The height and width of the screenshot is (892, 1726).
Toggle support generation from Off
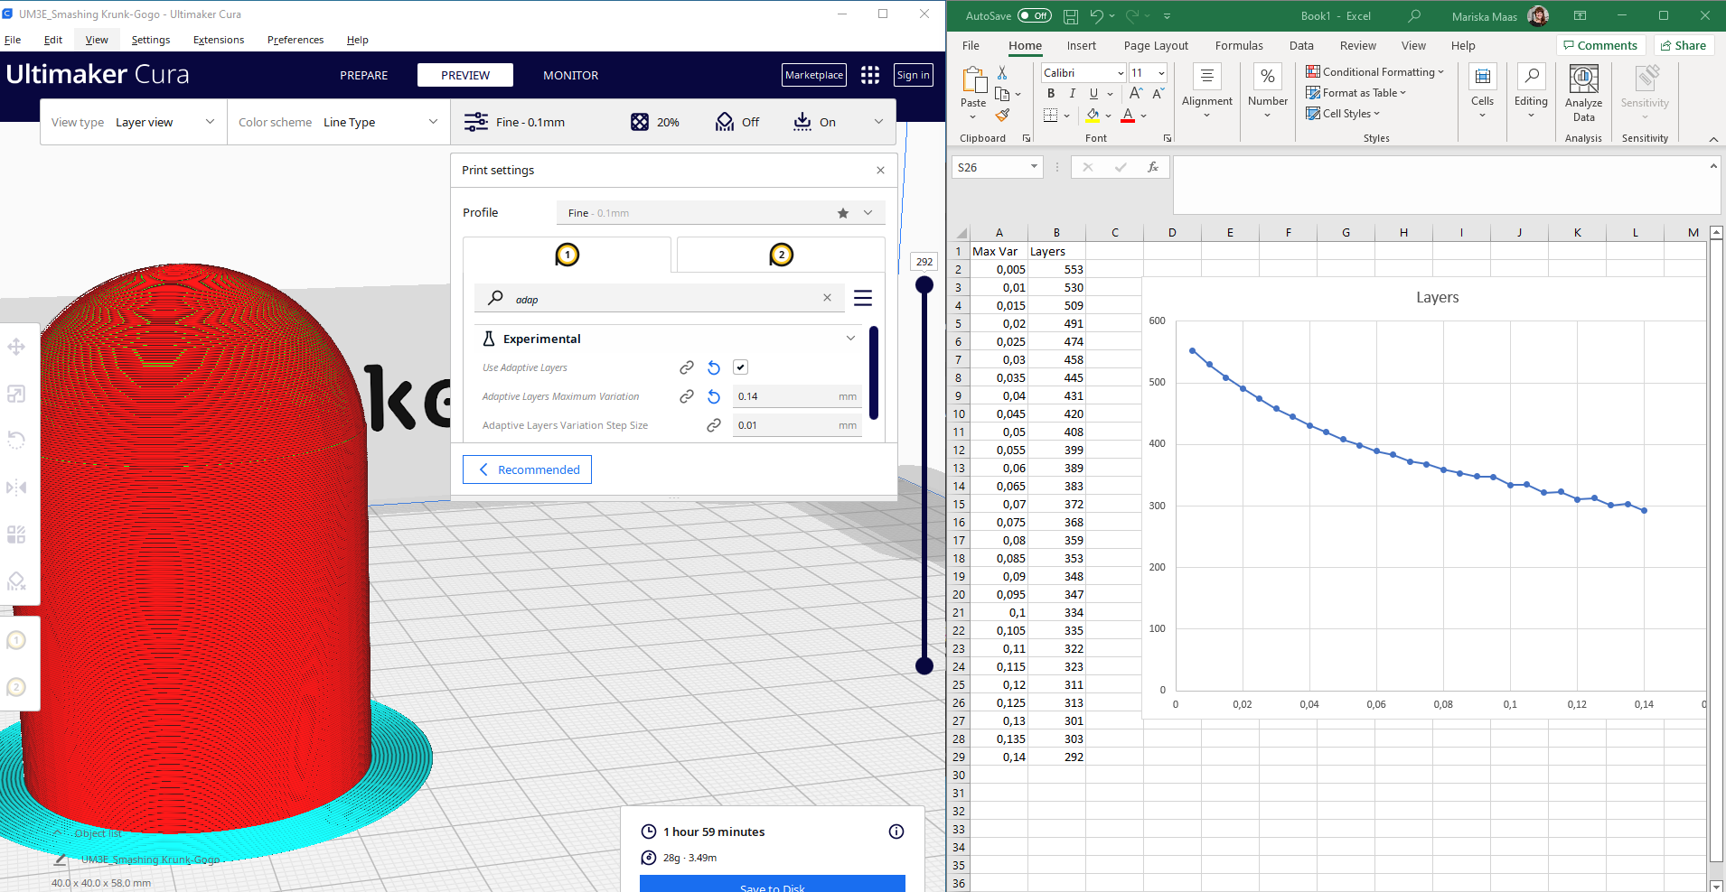click(738, 121)
